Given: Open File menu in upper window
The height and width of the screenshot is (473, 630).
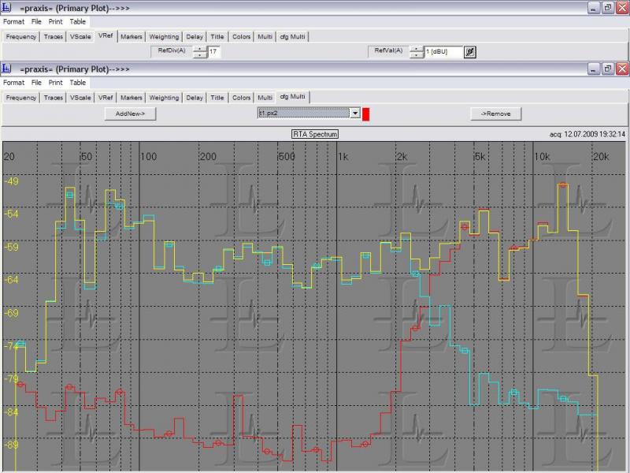Looking at the screenshot, I should [36, 21].
